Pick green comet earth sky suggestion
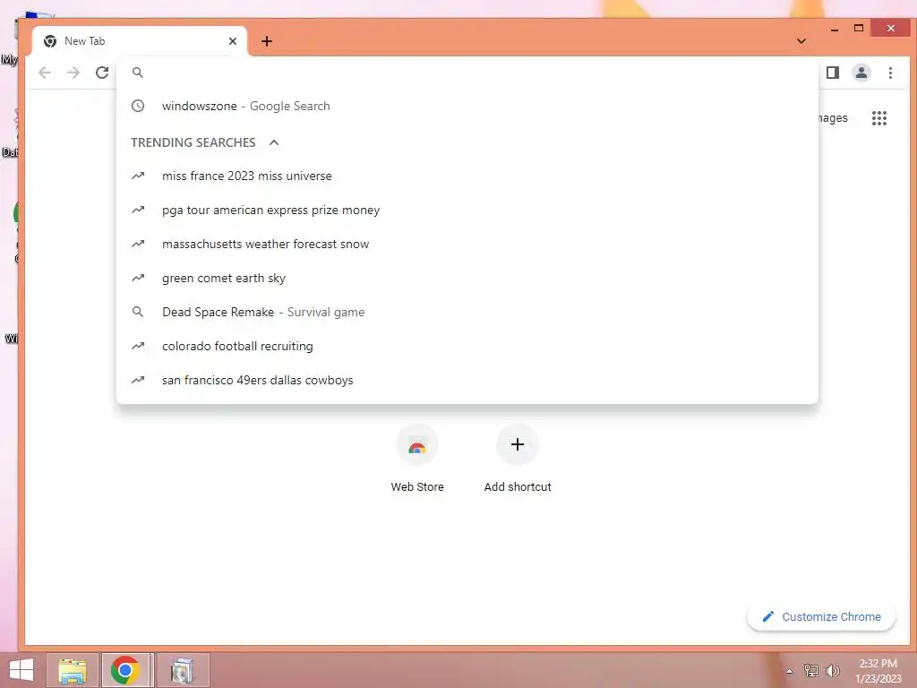Image resolution: width=917 pixels, height=688 pixels. pos(467,278)
